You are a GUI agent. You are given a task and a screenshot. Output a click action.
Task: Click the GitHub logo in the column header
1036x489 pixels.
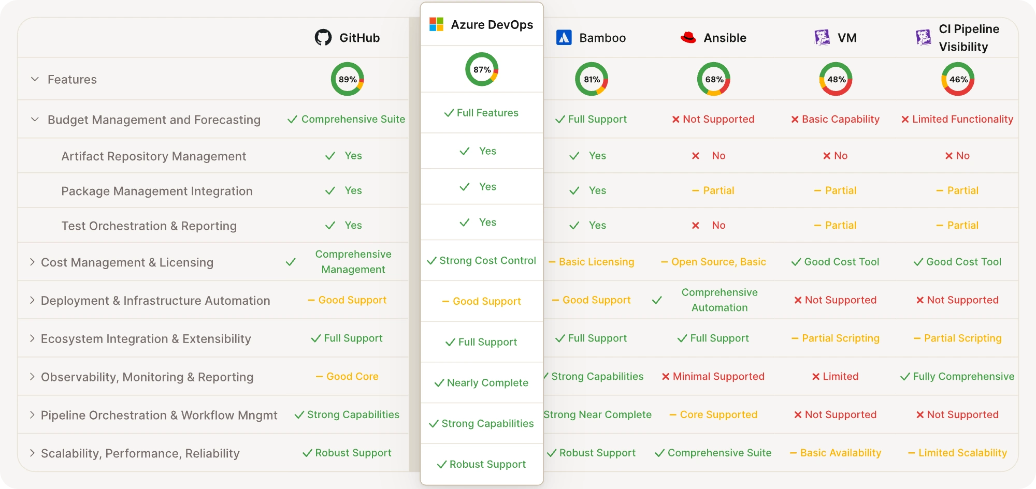tap(322, 37)
